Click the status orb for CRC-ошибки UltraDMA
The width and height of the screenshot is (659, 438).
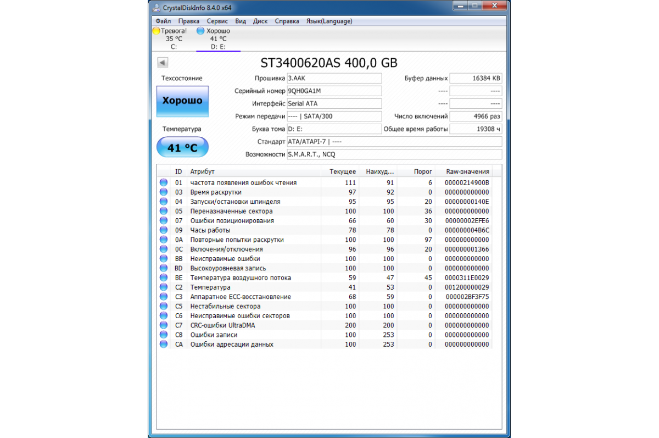164,325
